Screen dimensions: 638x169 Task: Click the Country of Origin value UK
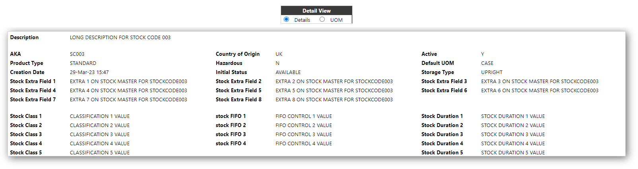[x=279, y=54]
